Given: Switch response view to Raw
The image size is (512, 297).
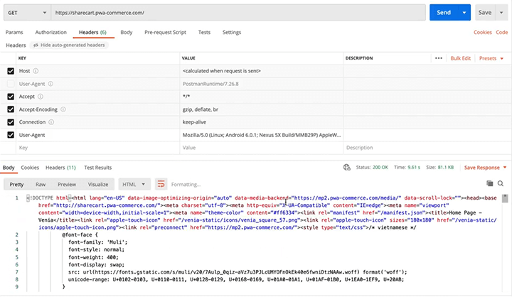Looking at the screenshot, I should point(41,185).
